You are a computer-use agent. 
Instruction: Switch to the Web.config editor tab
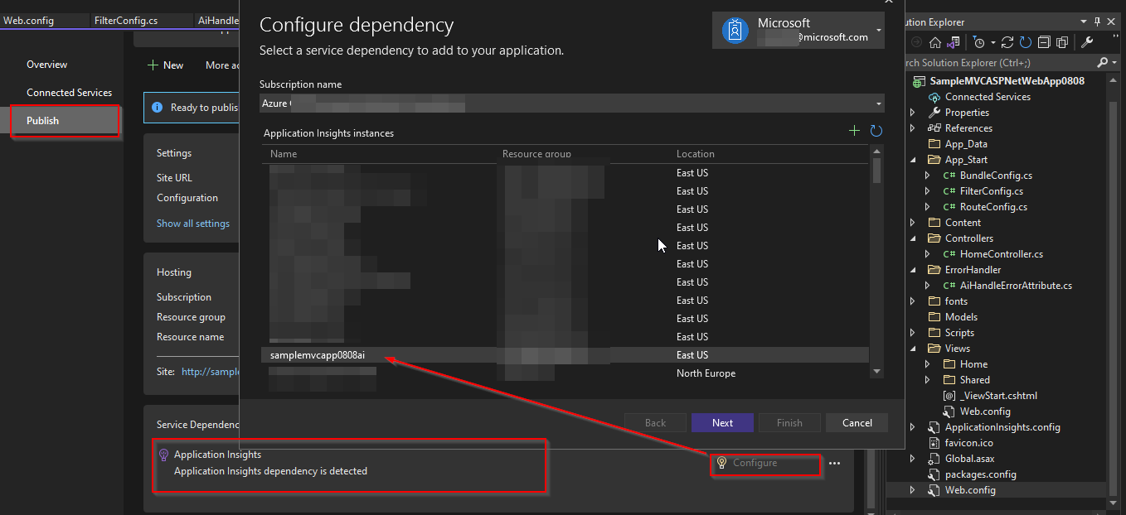click(x=28, y=21)
